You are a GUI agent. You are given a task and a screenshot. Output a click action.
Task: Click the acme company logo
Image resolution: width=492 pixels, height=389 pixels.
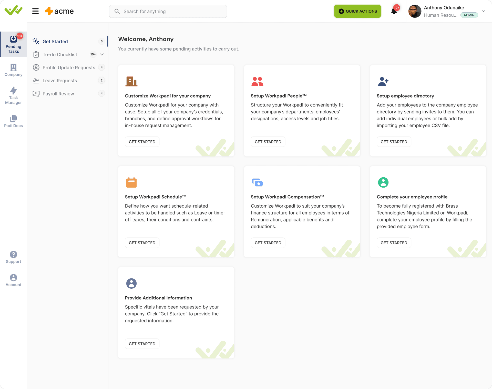tap(59, 11)
